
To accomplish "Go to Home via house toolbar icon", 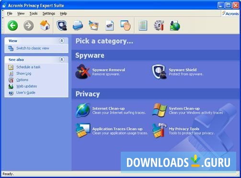I will [45, 25].
